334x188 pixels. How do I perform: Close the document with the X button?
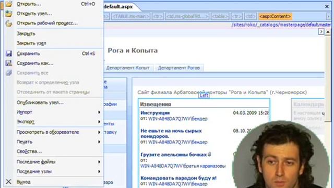point(327,7)
